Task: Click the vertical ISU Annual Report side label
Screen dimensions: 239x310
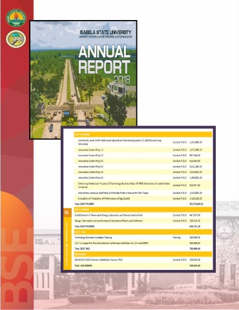Action: [67, 243]
